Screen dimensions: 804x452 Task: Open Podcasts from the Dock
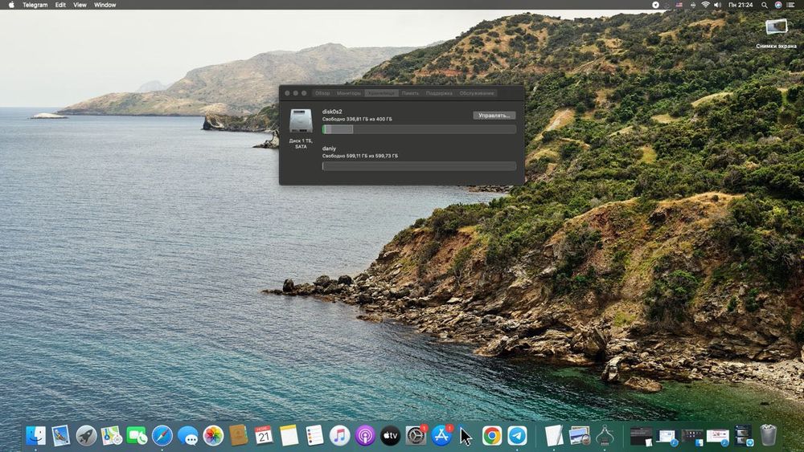click(x=365, y=436)
